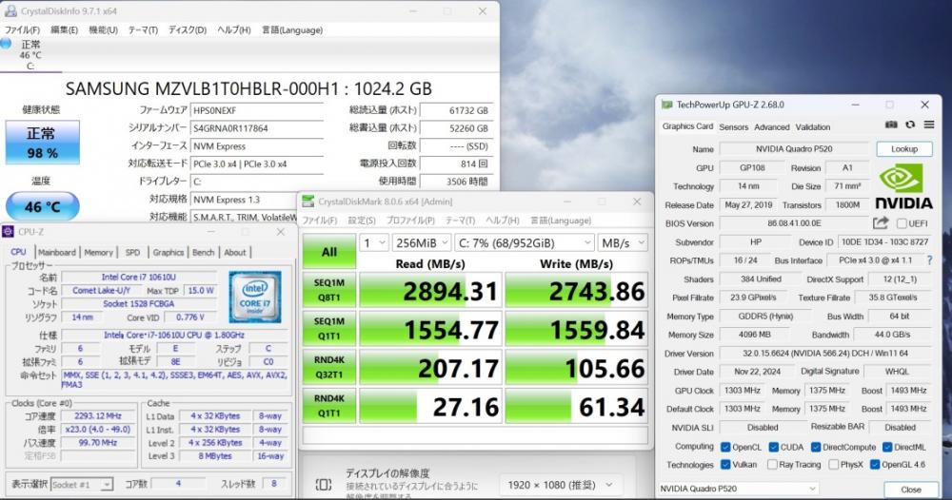The height and width of the screenshot is (500, 952).
Task: Run RND4K Q1T1 test
Action: click(x=329, y=406)
